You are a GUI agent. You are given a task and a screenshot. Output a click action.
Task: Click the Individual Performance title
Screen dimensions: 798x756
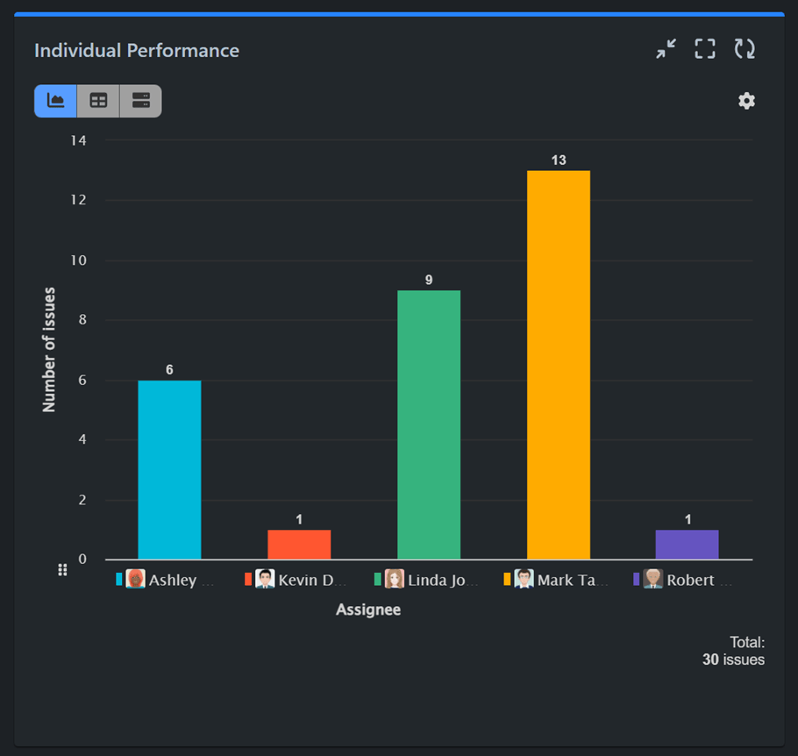coord(136,50)
